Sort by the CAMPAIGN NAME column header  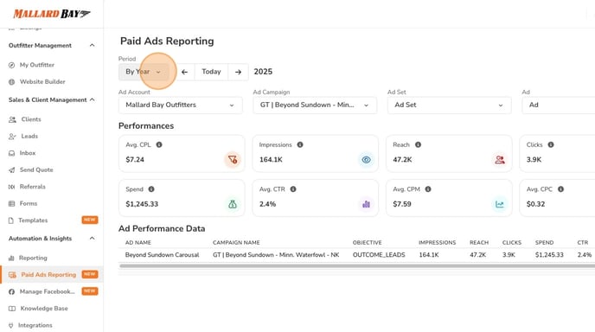tap(236, 242)
